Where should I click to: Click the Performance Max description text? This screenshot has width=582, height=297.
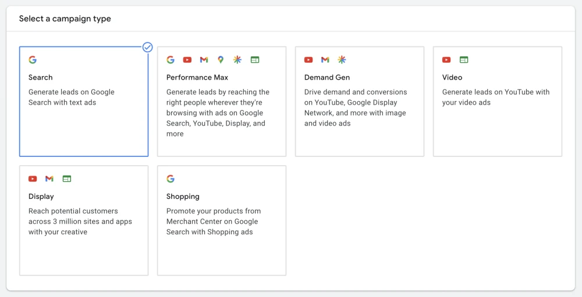(x=218, y=113)
